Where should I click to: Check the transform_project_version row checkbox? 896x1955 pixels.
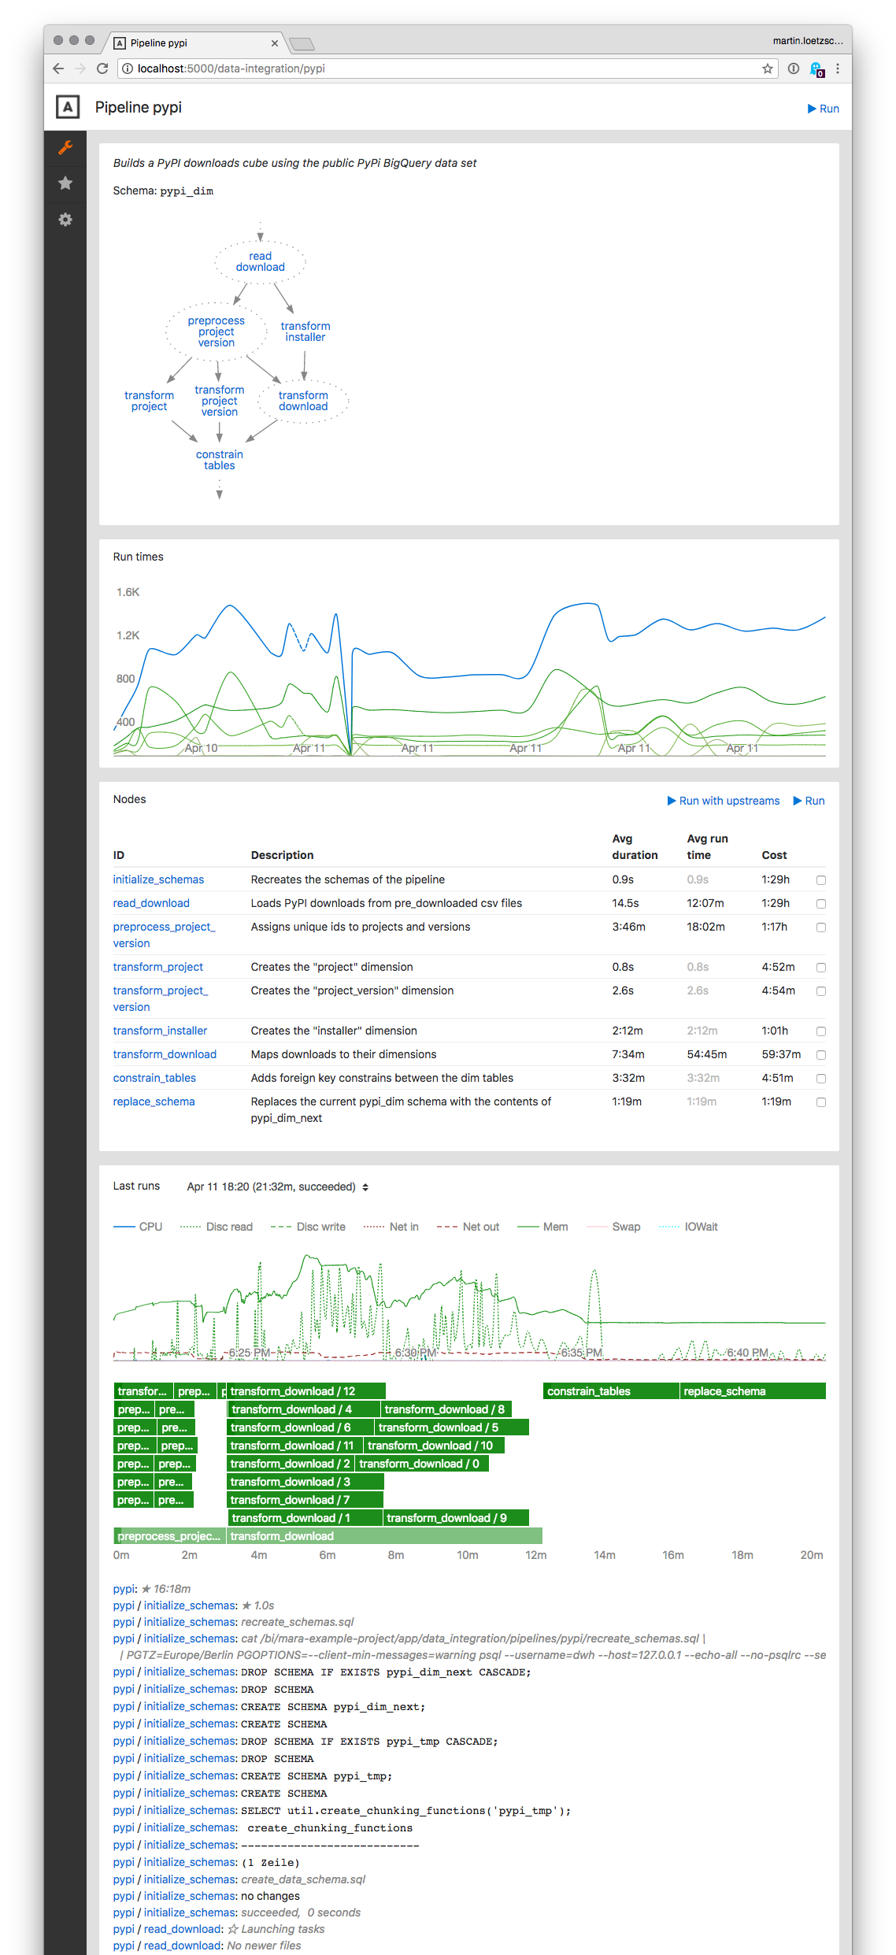pyautogui.click(x=821, y=991)
